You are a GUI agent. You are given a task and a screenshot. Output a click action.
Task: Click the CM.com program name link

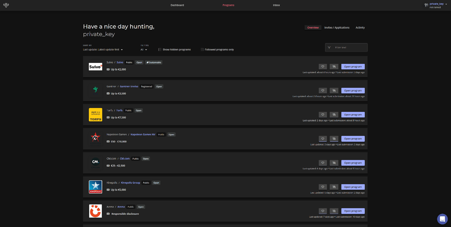tap(125, 159)
